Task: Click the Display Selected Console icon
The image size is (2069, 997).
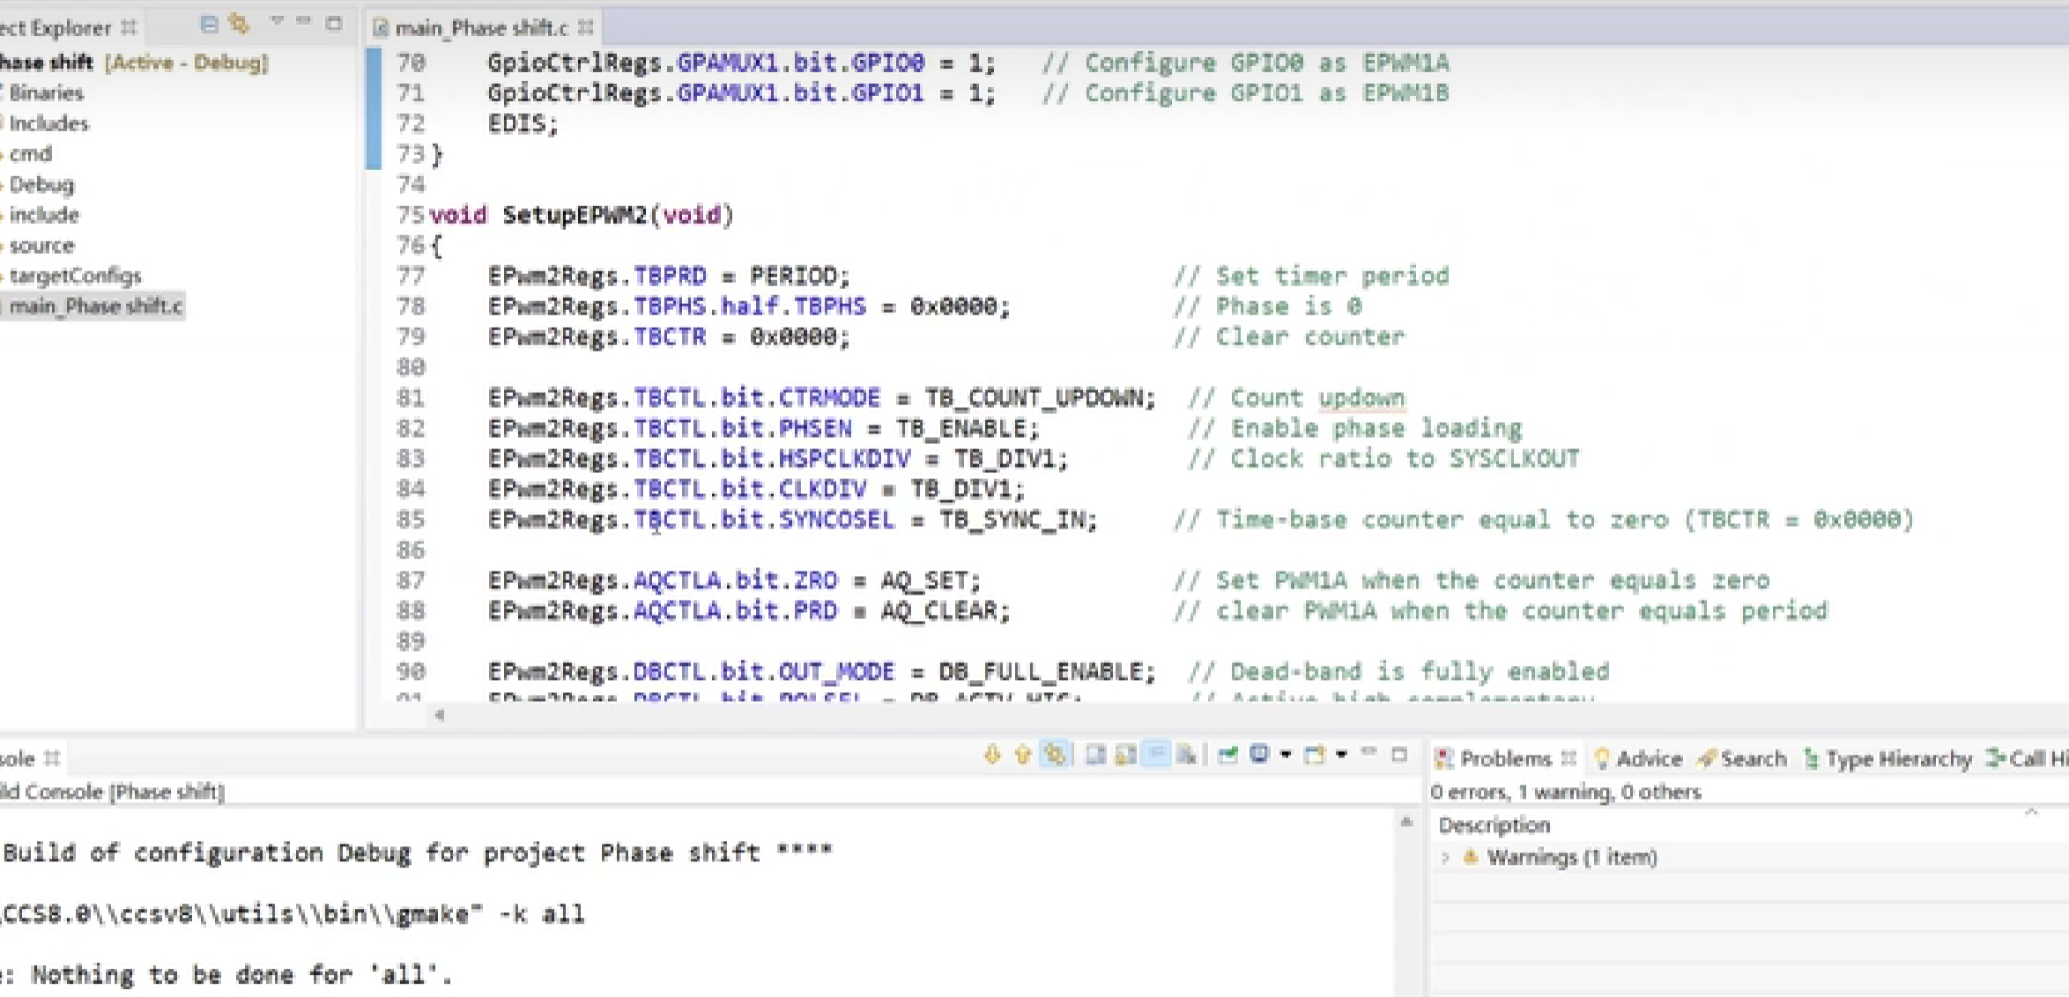Action: point(1259,755)
